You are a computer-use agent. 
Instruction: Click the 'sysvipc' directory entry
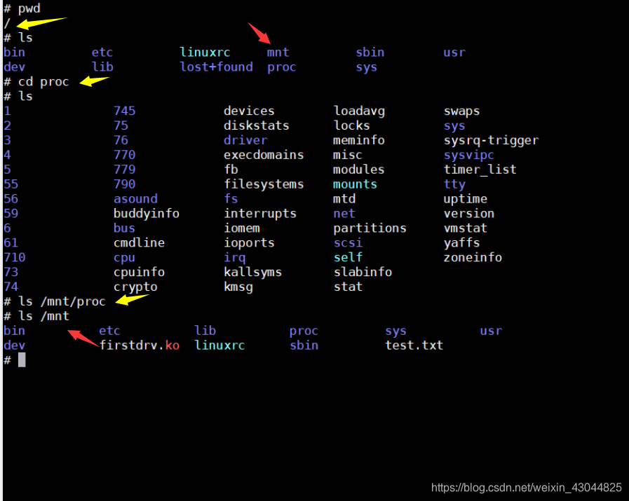click(x=469, y=155)
